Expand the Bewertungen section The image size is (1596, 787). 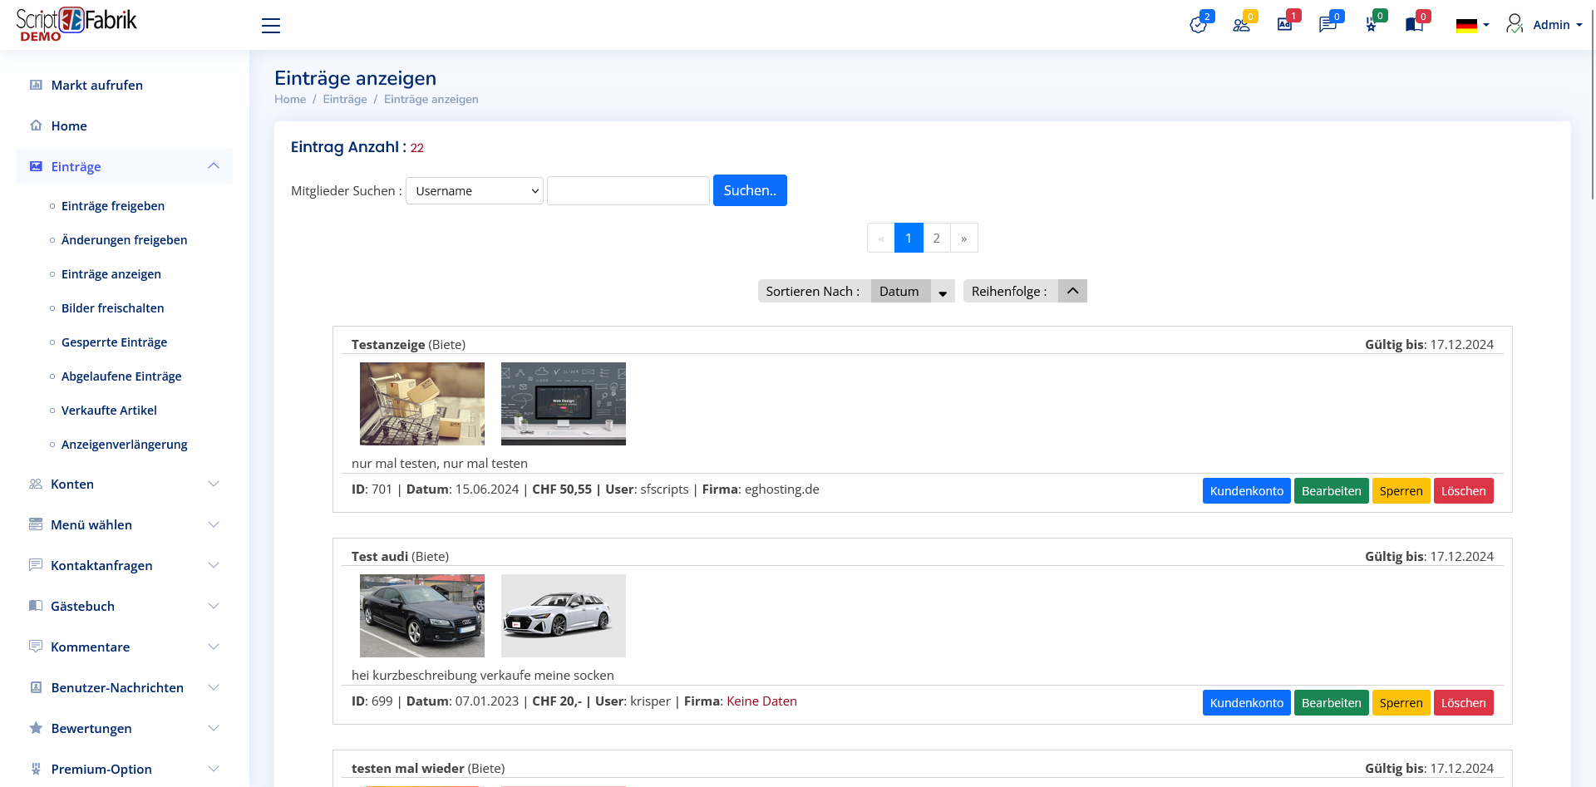(214, 728)
